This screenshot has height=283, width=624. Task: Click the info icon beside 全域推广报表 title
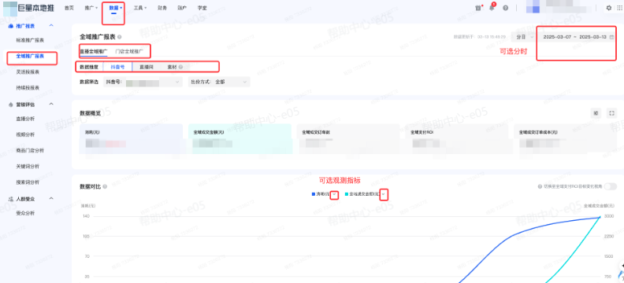[120, 37]
